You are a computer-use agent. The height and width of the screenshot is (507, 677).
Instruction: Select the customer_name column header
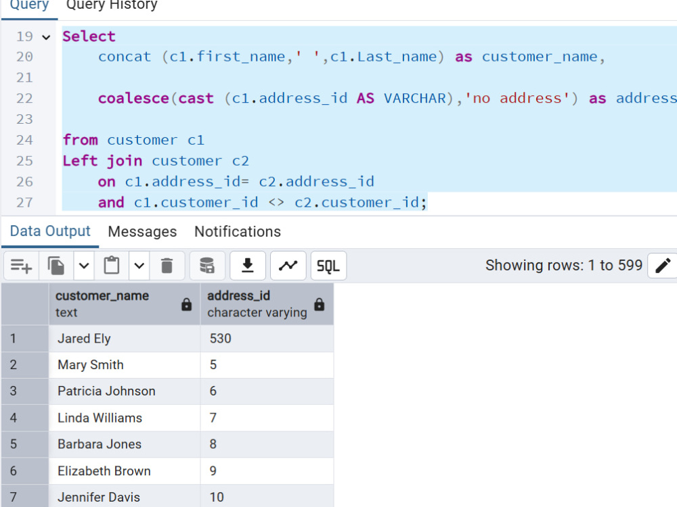point(125,304)
